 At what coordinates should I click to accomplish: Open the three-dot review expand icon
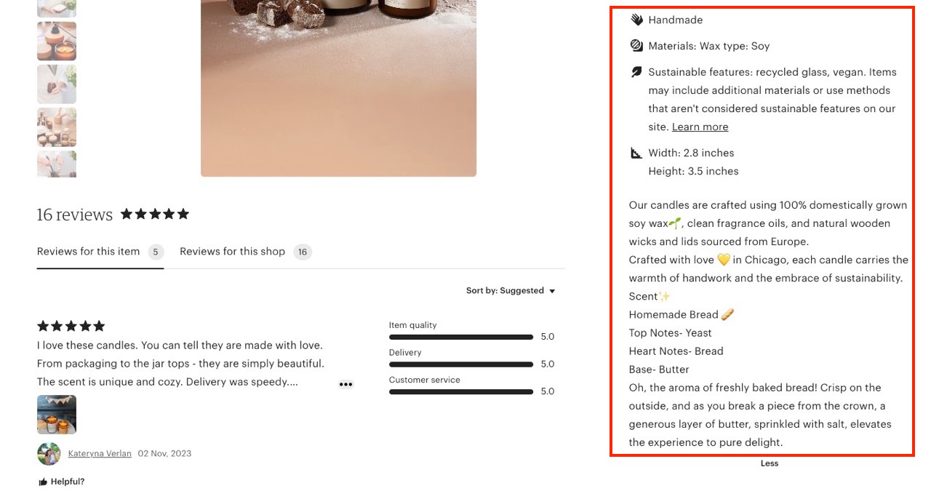coord(346,384)
